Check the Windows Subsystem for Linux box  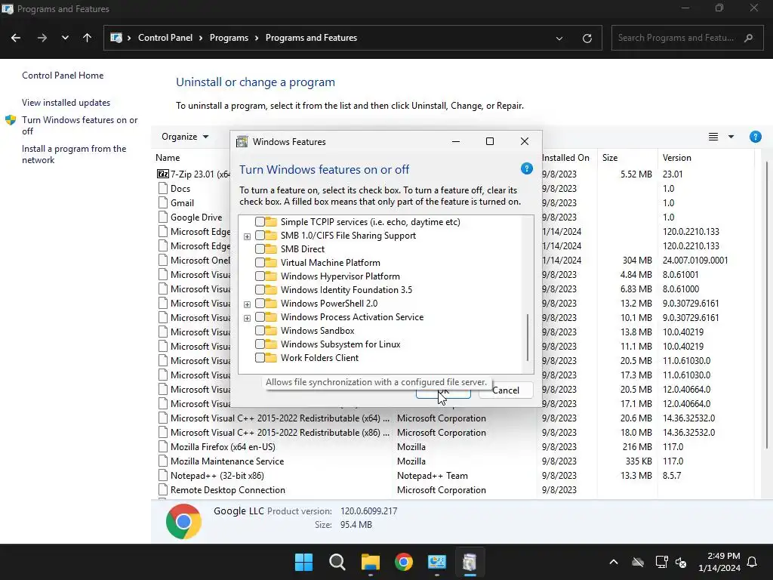point(260,344)
